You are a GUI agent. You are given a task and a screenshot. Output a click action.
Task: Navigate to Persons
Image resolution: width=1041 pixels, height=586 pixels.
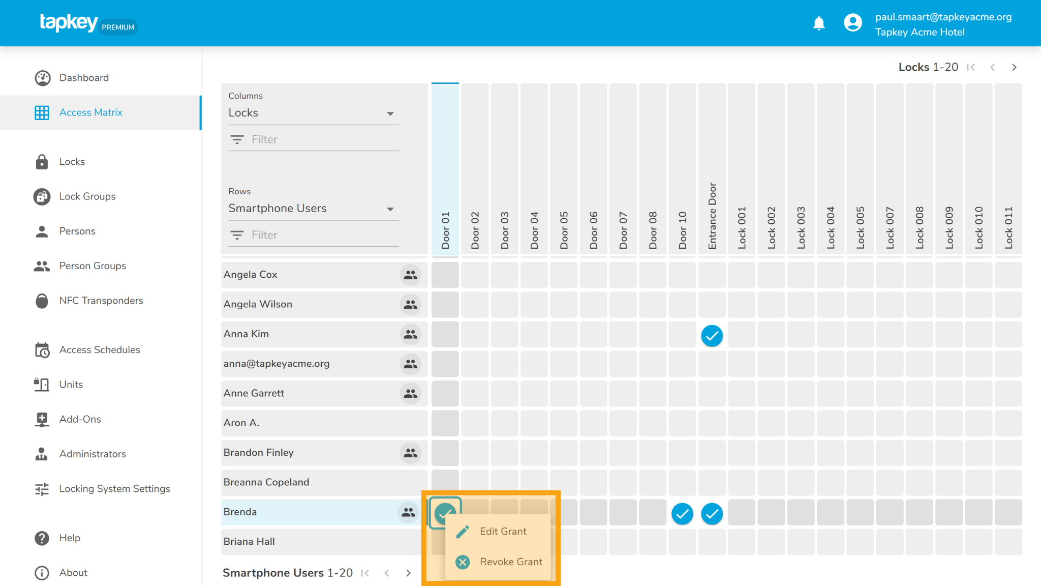(x=101, y=231)
